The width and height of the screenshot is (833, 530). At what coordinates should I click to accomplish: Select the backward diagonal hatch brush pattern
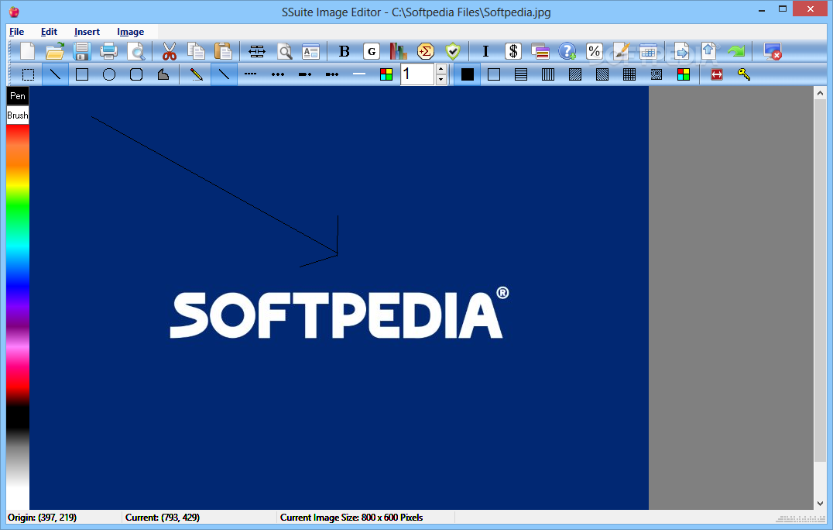(x=602, y=74)
